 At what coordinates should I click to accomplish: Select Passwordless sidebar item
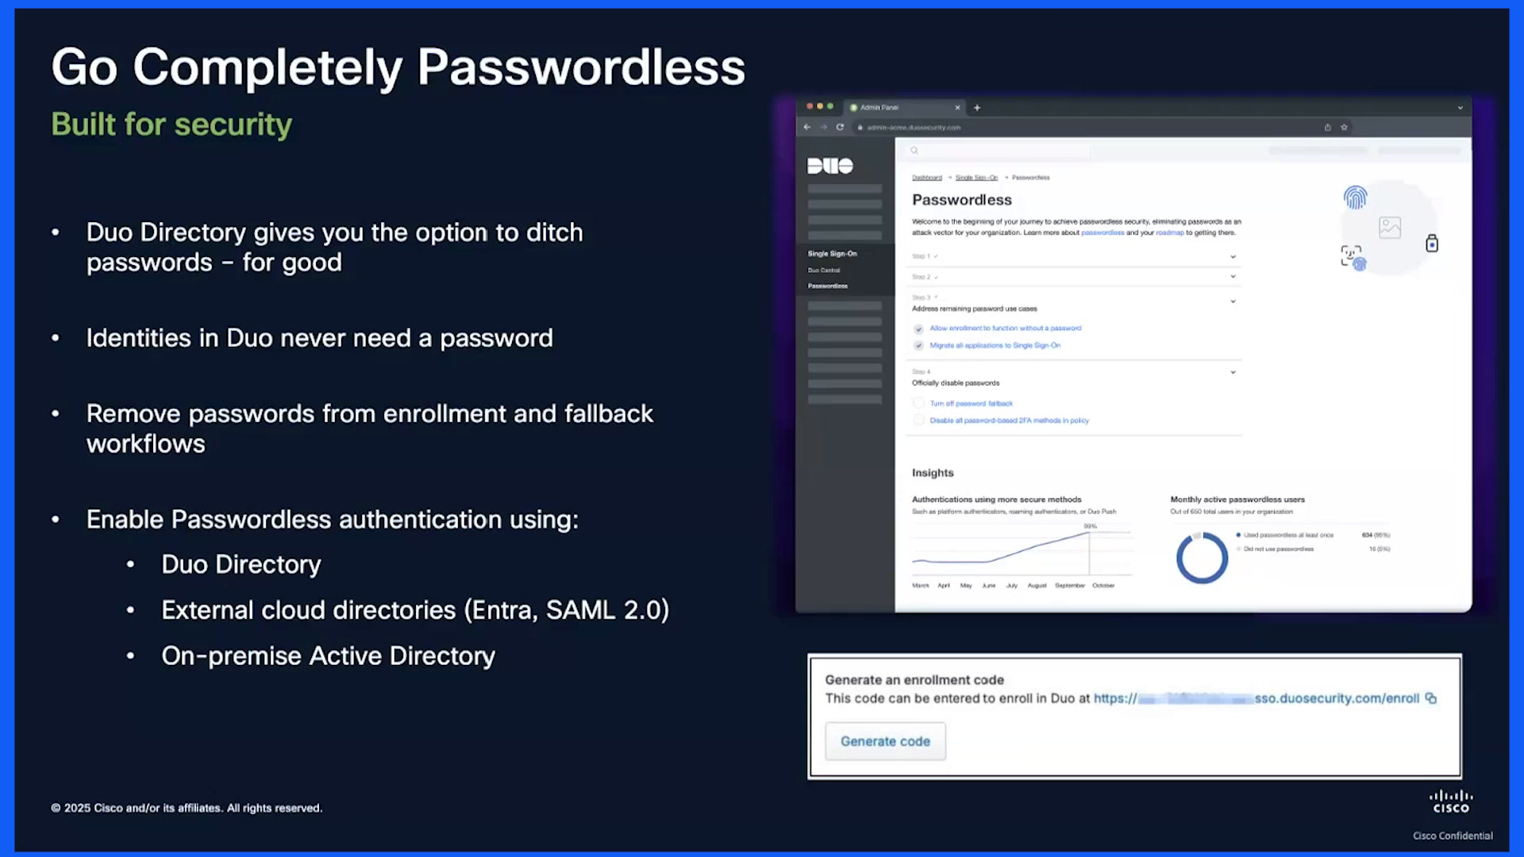tap(828, 286)
